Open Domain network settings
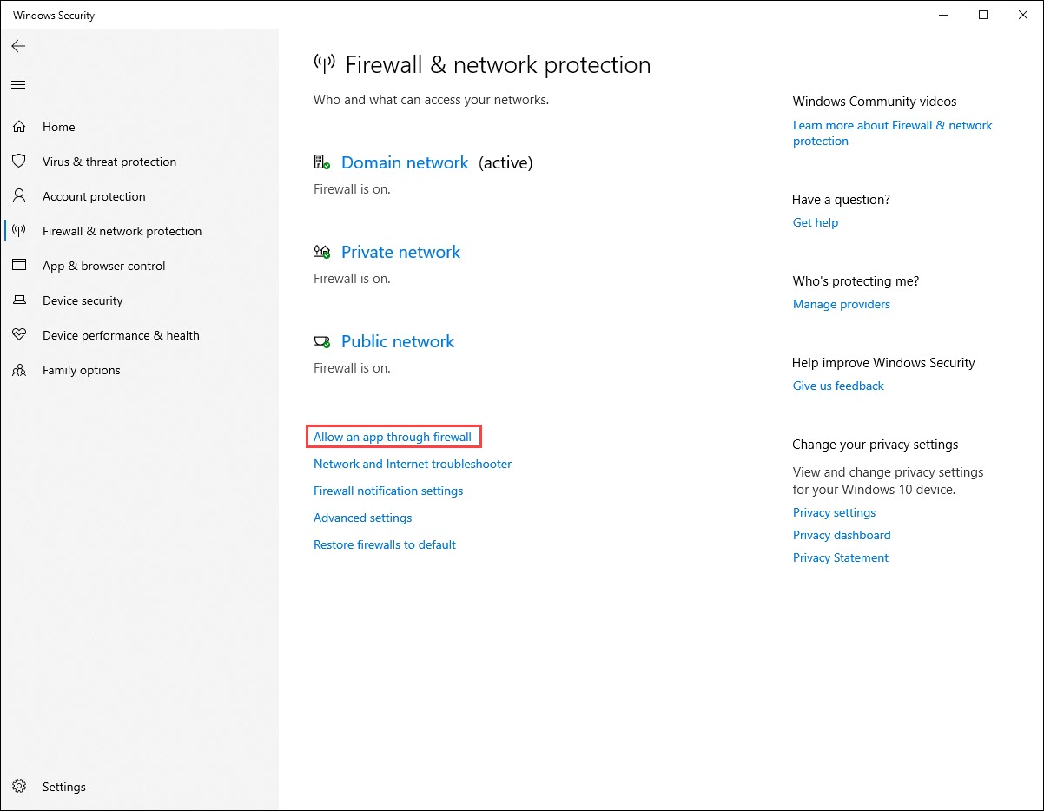The height and width of the screenshot is (811, 1044). click(405, 162)
